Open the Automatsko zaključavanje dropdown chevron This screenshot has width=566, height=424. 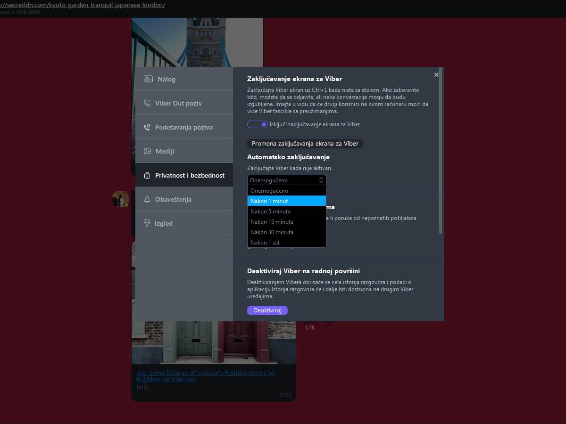coord(321,180)
